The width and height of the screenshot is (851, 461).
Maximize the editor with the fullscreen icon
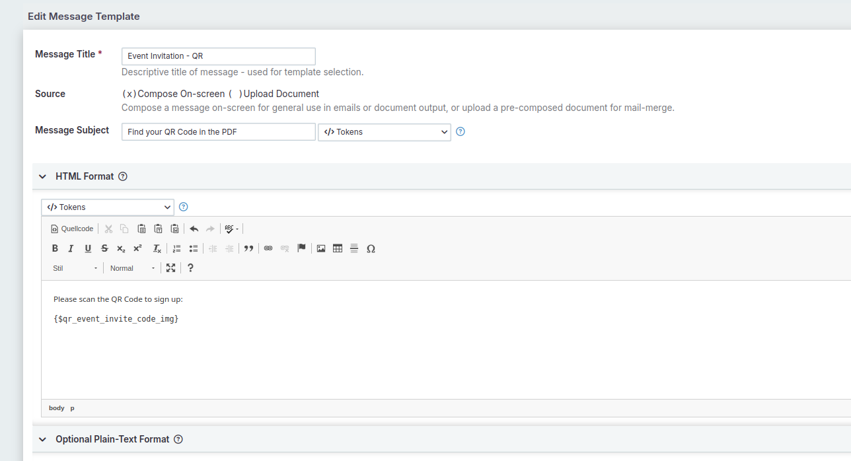click(x=171, y=267)
